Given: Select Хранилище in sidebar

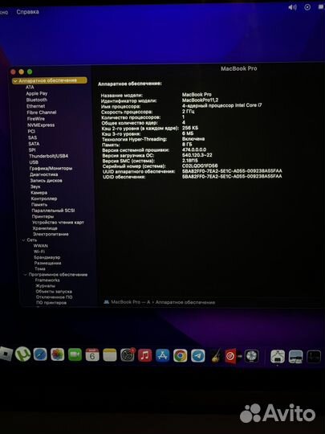Looking at the screenshot, I should (x=45, y=228).
